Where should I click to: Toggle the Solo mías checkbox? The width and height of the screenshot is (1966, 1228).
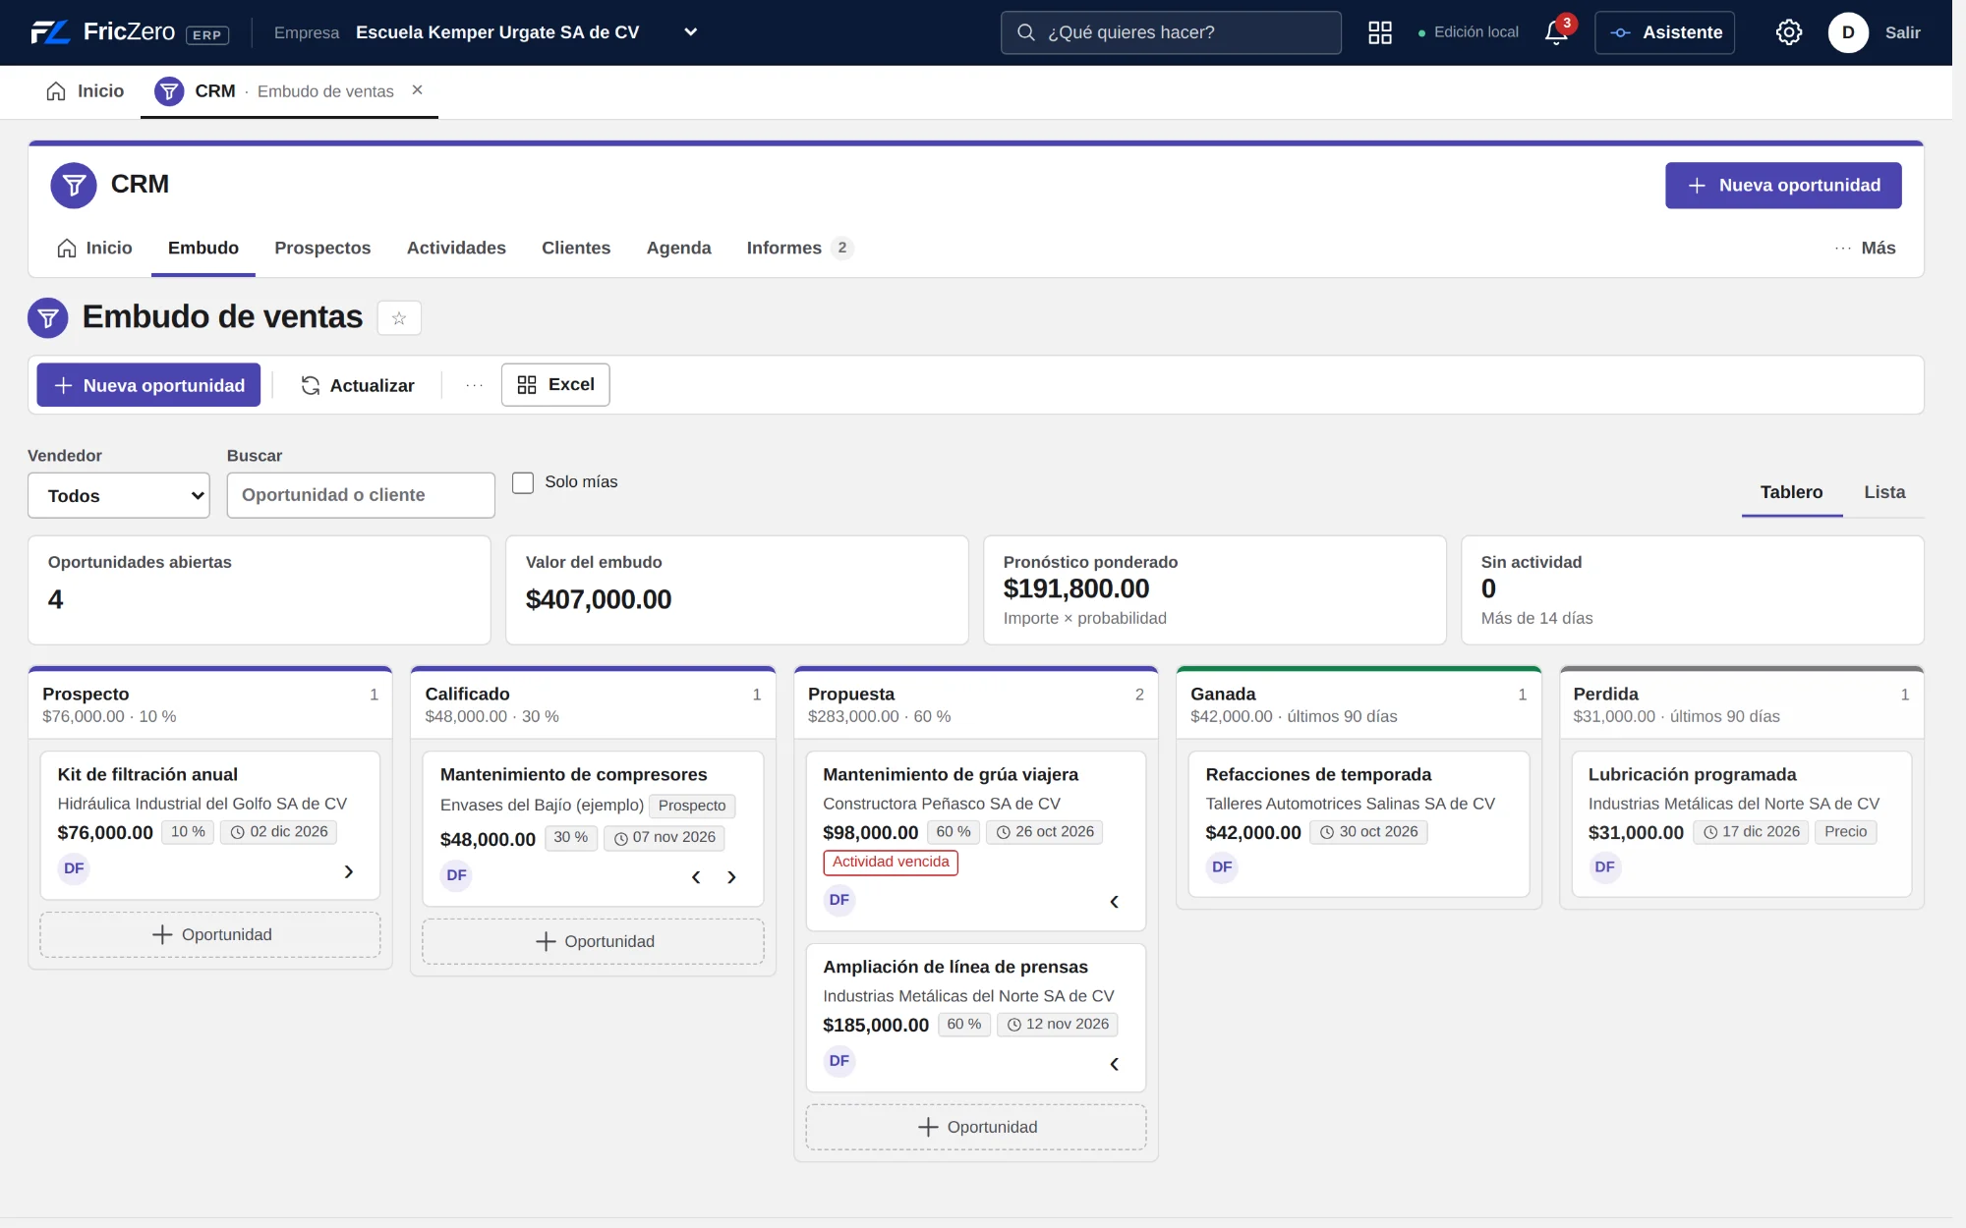(x=523, y=482)
